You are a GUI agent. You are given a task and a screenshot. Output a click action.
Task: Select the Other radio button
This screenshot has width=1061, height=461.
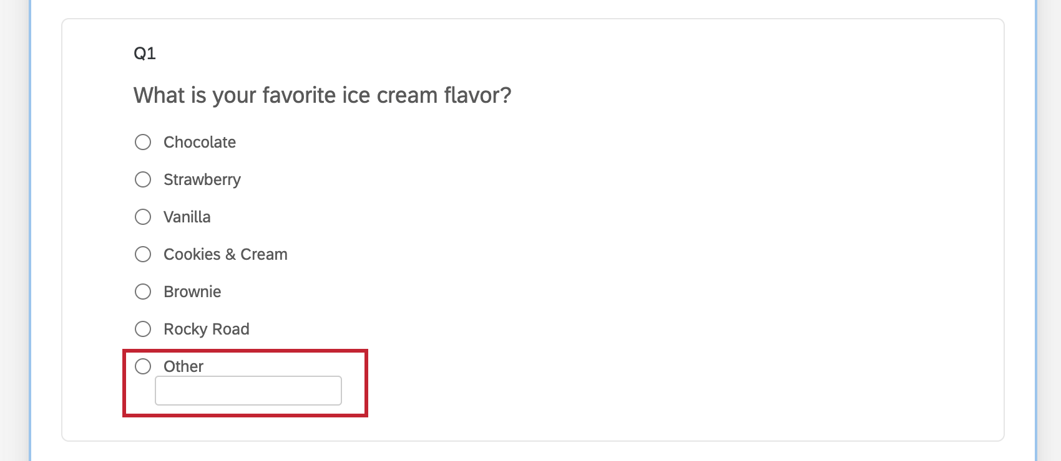point(143,366)
